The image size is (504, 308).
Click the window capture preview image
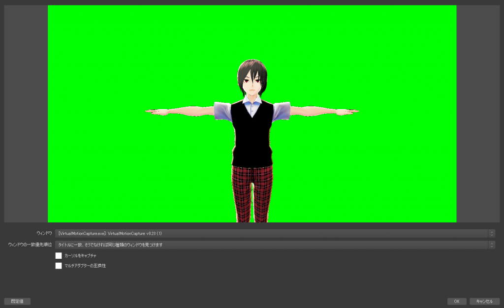click(x=252, y=113)
